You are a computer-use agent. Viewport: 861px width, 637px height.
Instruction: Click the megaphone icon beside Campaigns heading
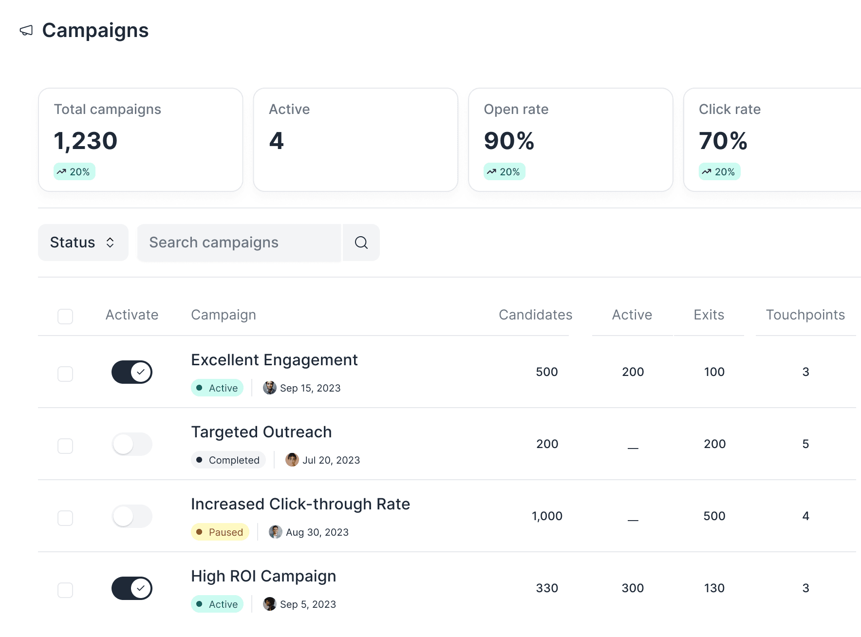26,31
